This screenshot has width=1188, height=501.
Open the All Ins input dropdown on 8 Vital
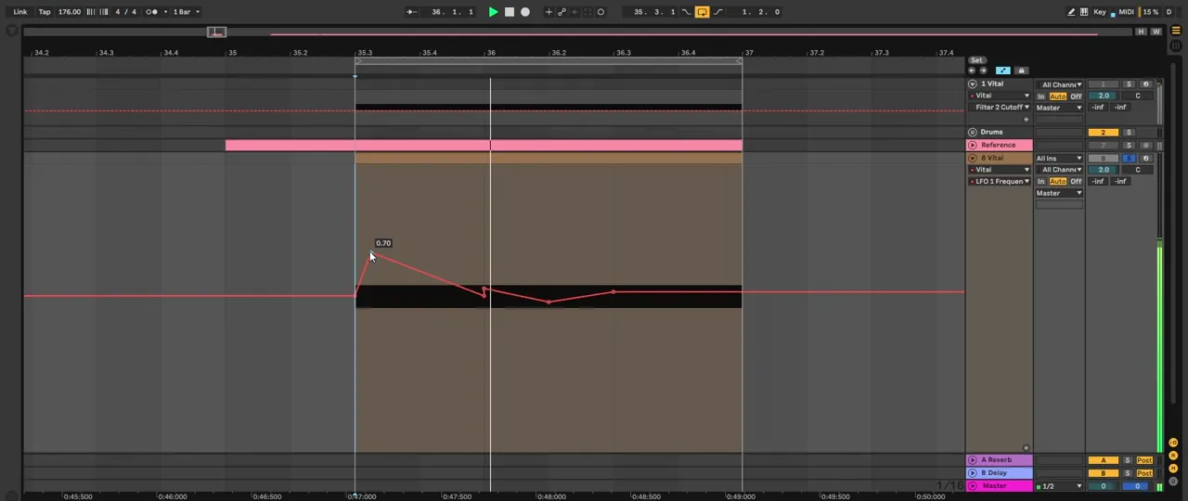[1059, 158]
